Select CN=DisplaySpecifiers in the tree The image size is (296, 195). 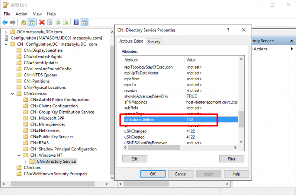tap(43, 50)
